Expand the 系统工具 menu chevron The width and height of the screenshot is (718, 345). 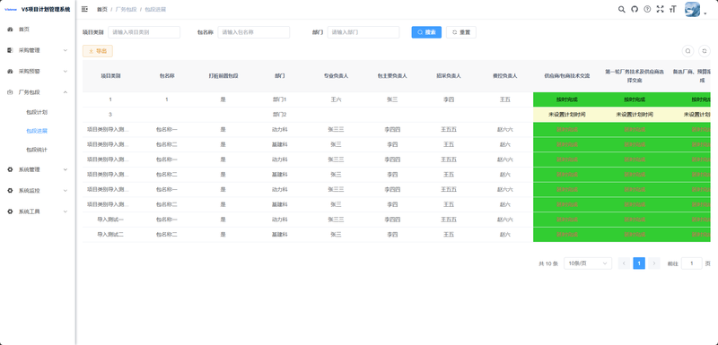click(x=66, y=211)
